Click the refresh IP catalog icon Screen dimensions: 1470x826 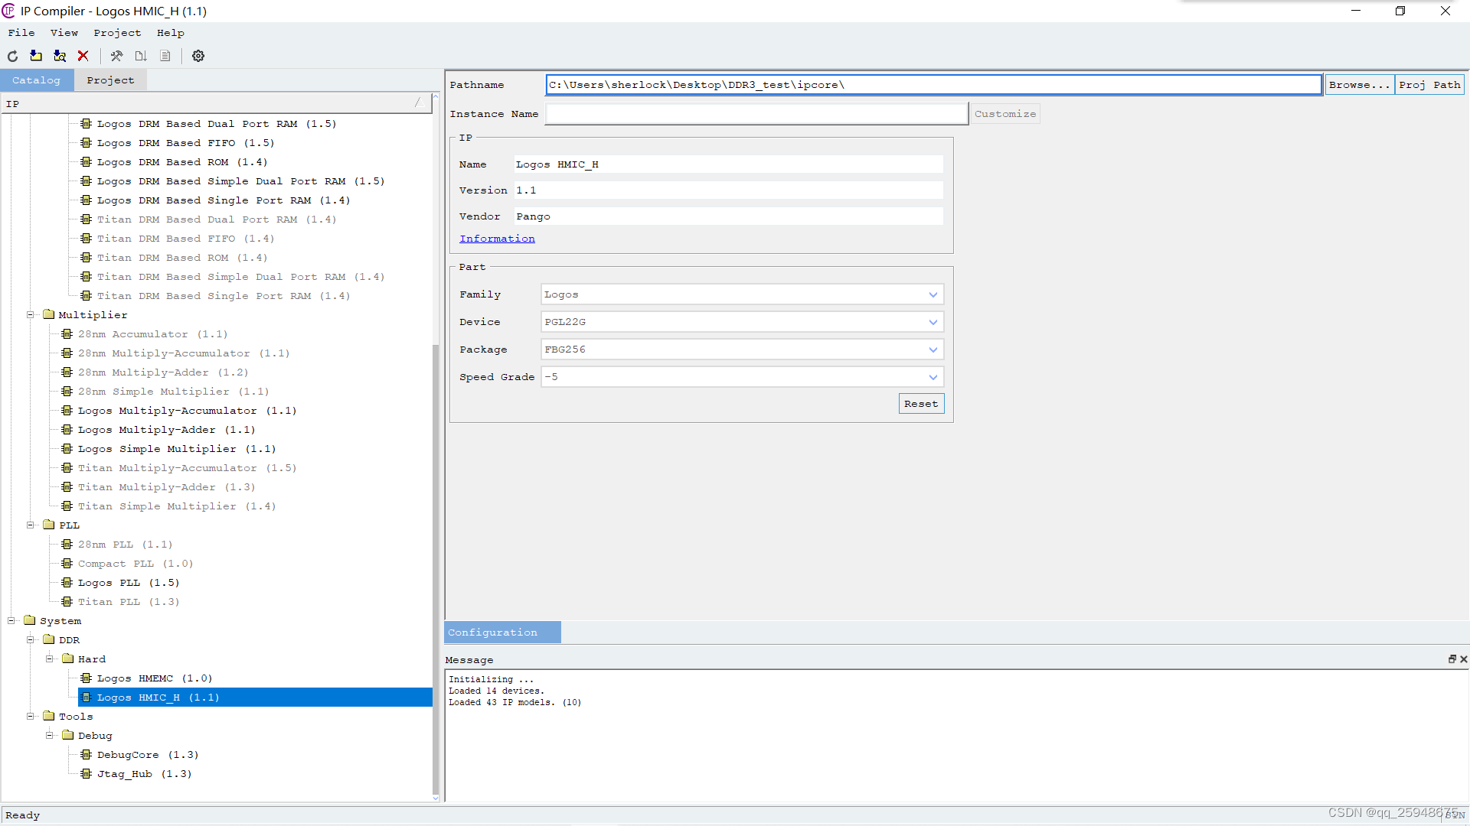13,56
